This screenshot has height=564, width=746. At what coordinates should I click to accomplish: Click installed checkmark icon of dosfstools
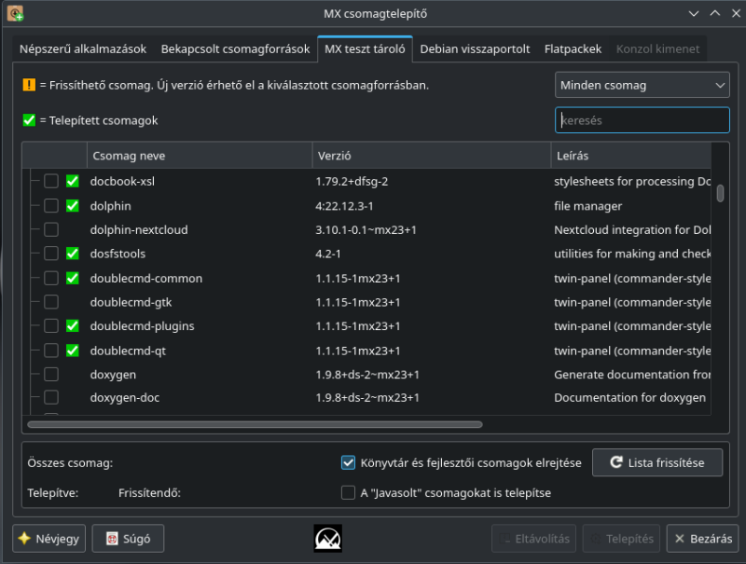click(73, 254)
